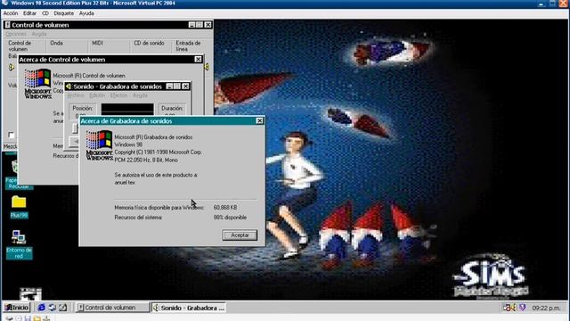Screen dimensions: 570x321
Task: Close the Acerca de Control de volumen dialog
Action: [198, 60]
